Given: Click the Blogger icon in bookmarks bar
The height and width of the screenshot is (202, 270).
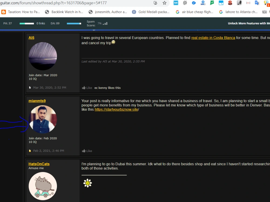Looking at the screenshot, I should [x=4, y=12].
